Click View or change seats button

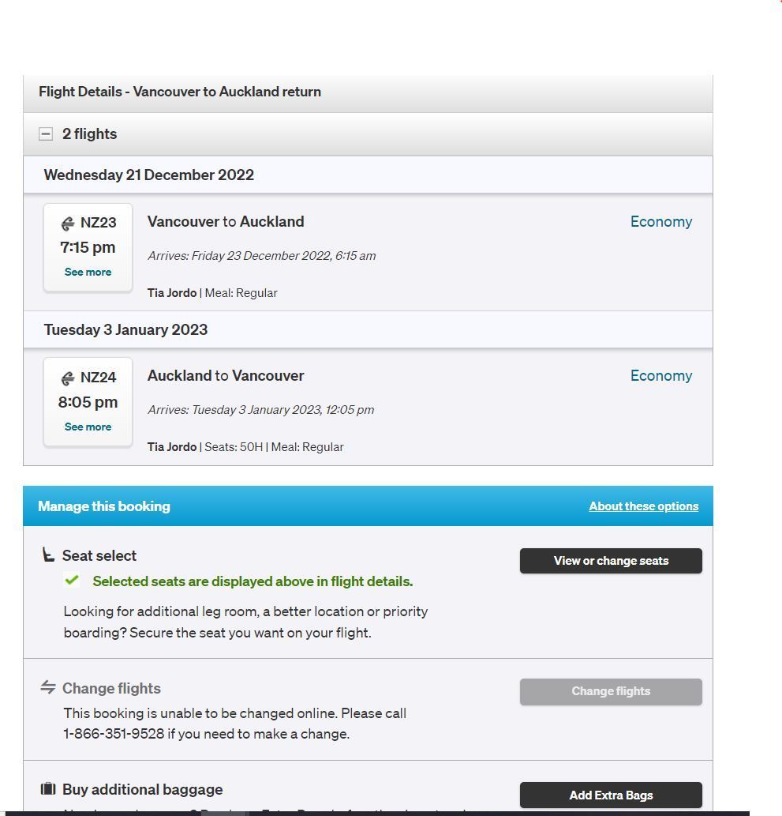611,561
